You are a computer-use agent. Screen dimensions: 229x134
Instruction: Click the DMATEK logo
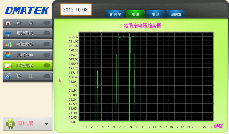pos(27,10)
